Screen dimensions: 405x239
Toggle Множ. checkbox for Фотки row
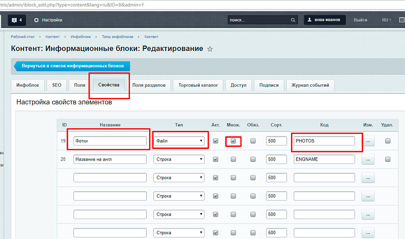tap(233, 141)
